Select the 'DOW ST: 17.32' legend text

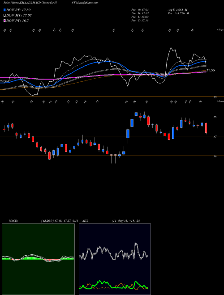18,10
